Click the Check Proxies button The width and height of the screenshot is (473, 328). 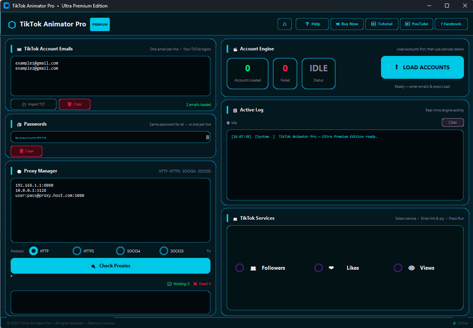[111, 266]
